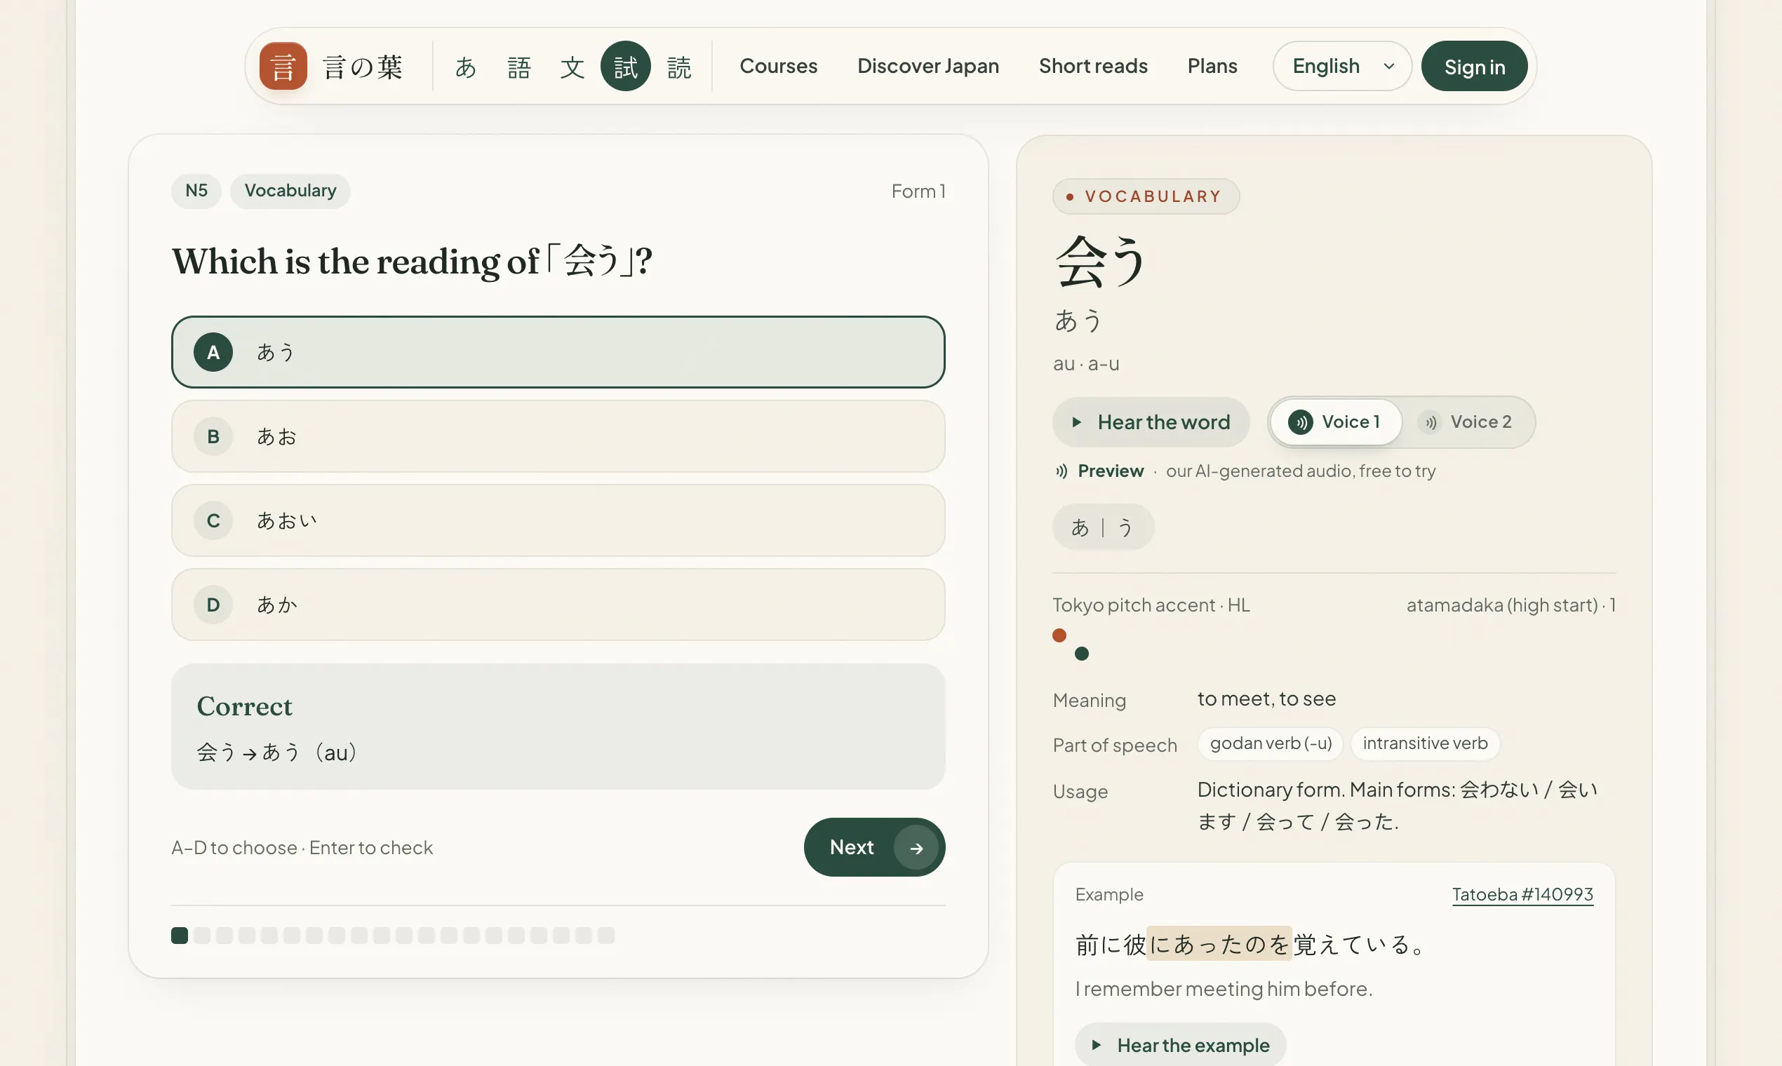Choose answer B あお
Viewport: 1782px width, 1066px height.
(558, 437)
